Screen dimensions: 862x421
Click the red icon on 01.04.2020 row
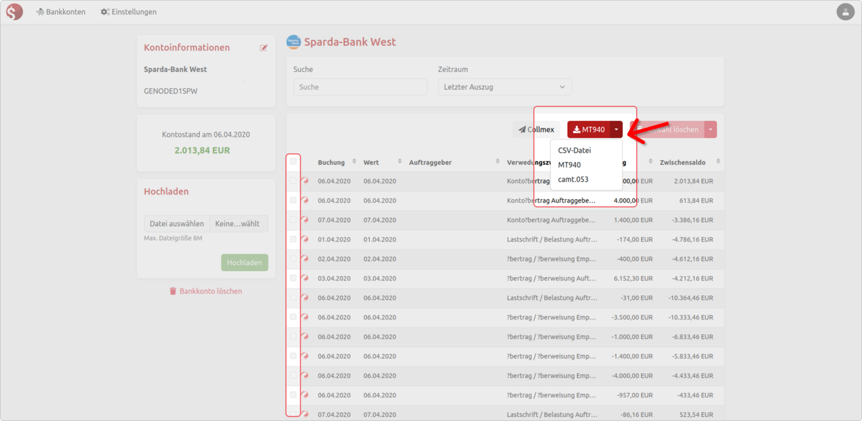[305, 239]
